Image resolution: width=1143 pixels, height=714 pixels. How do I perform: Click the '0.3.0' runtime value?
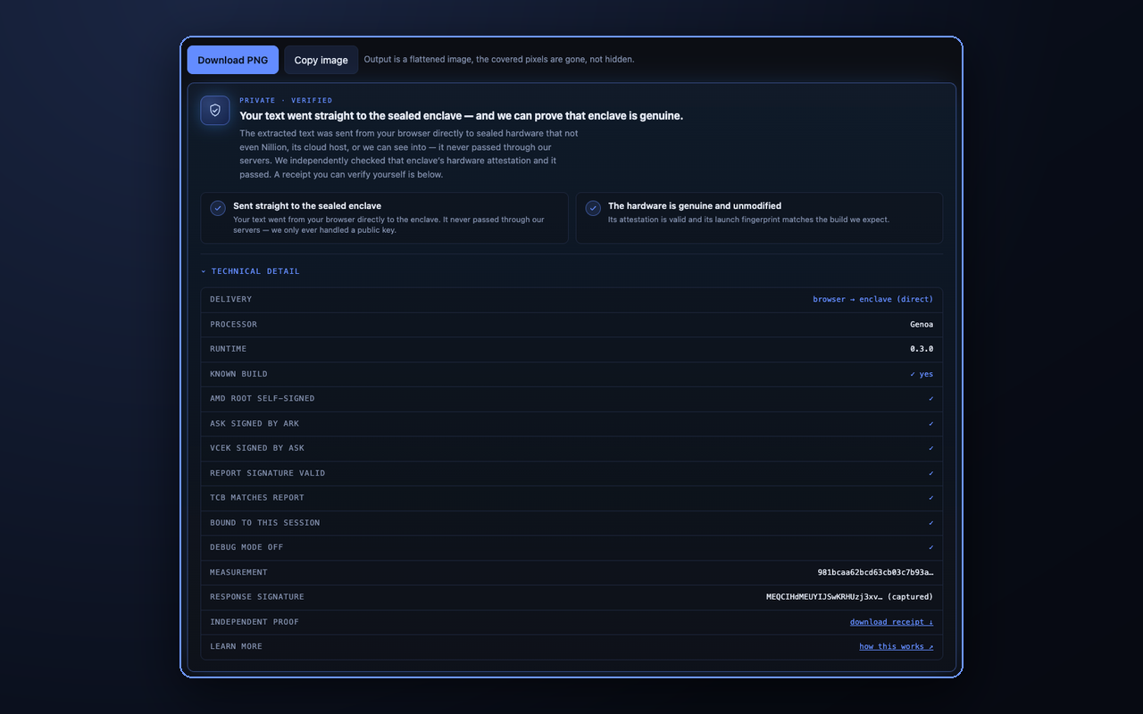(x=922, y=349)
